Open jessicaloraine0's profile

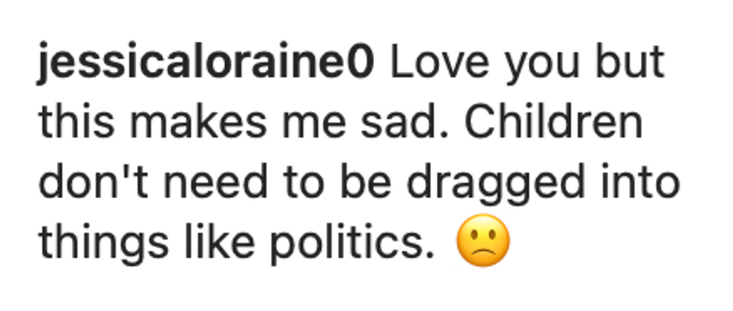[206, 64]
